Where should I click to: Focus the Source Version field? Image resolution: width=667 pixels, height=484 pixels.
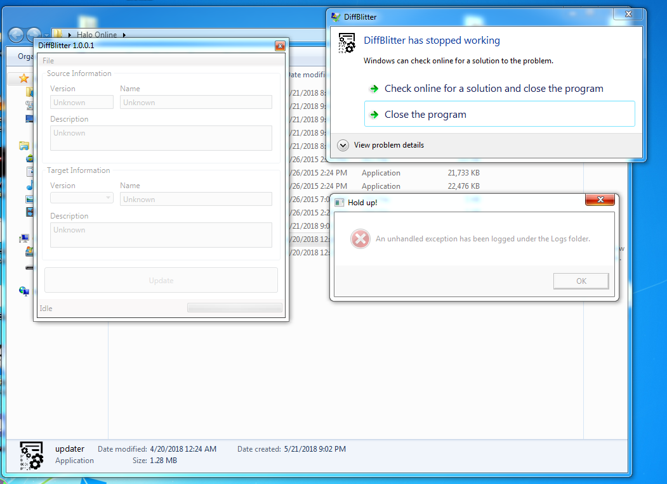(82, 103)
